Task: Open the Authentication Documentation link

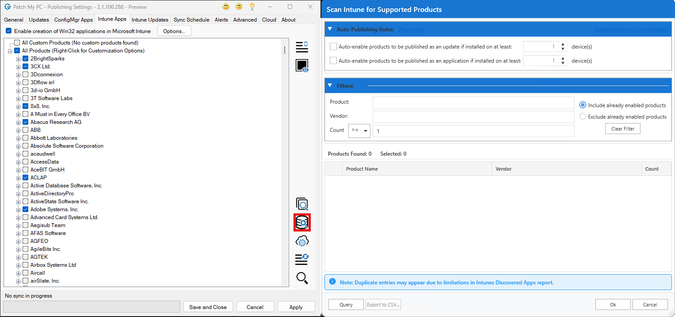Action: pos(631,29)
